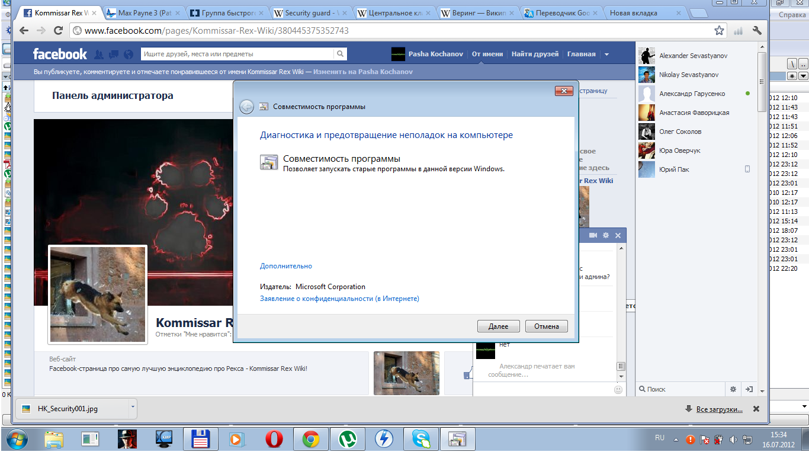
Task: Open Chrome's wrench settings menu
Action: [756, 30]
